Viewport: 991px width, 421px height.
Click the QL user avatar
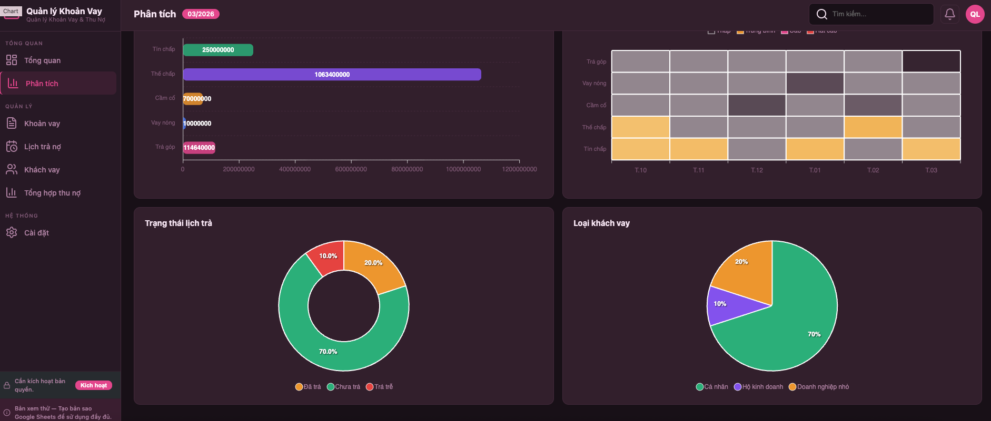click(x=975, y=14)
